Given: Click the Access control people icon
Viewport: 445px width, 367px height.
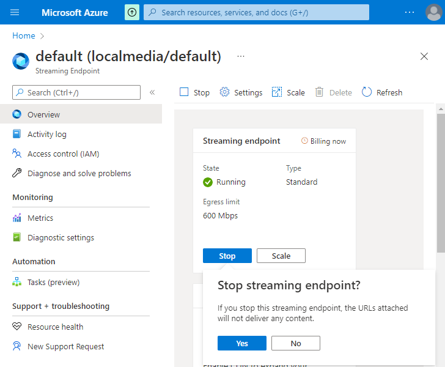Looking at the screenshot, I should tap(17, 154).
